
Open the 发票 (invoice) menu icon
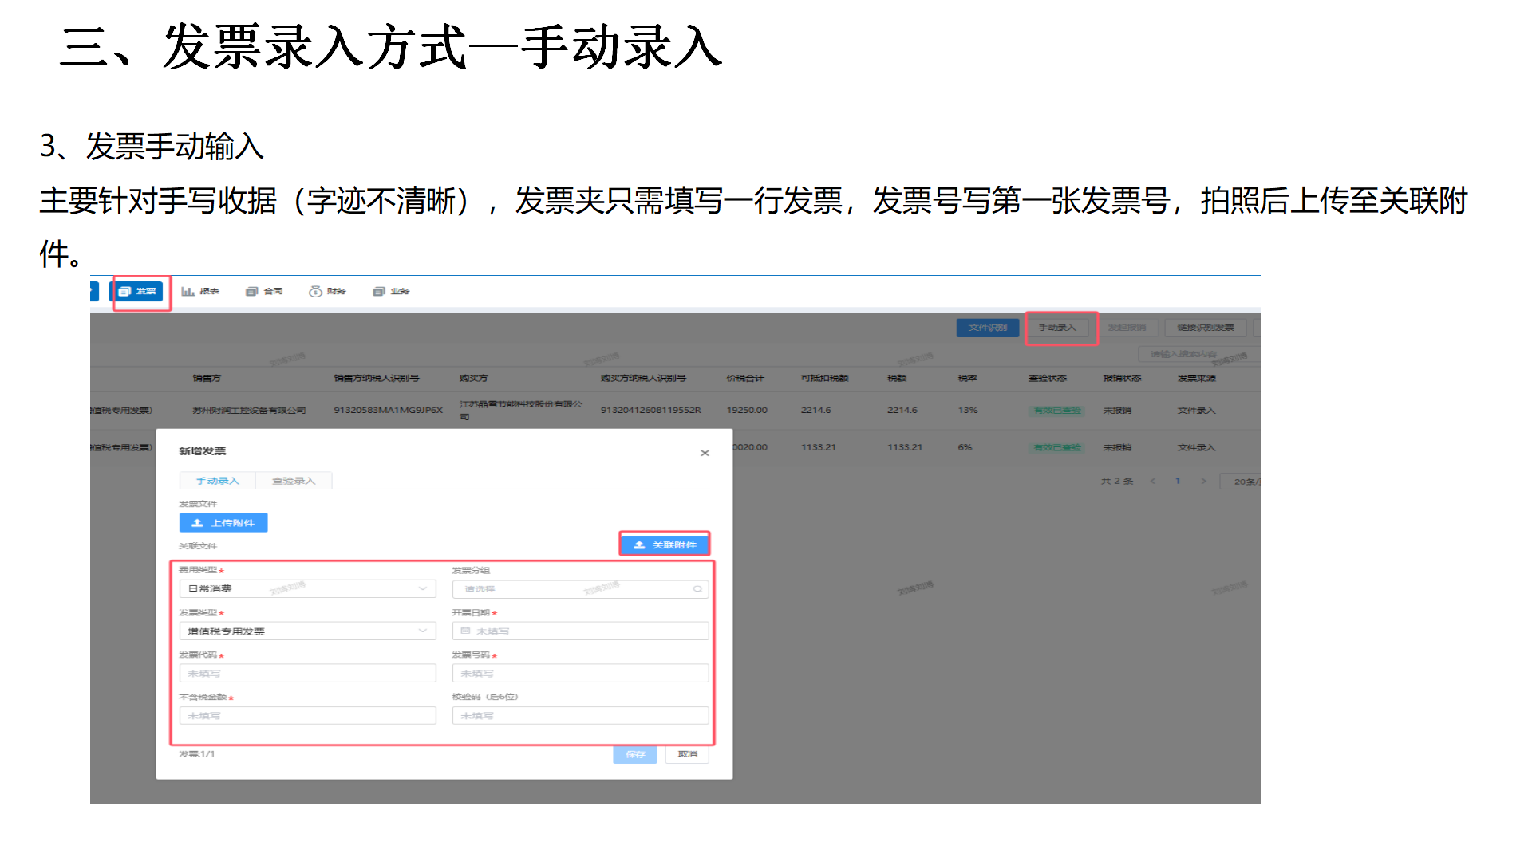click(126, 292)
